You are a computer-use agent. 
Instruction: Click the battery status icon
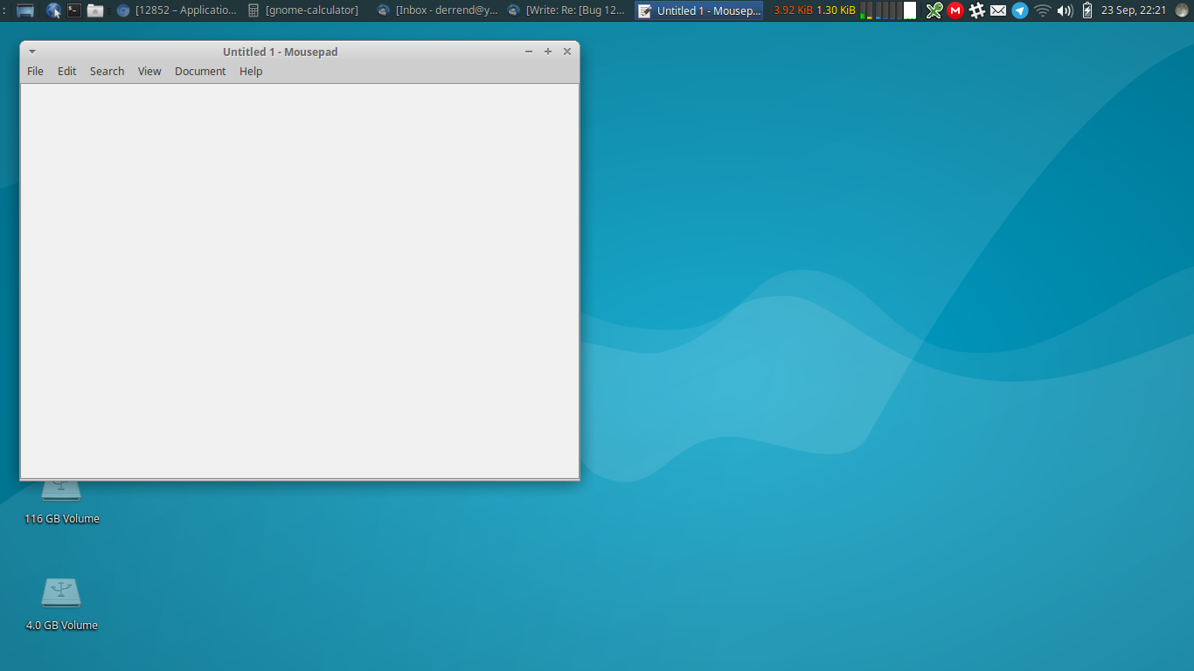pos(1087,10)
